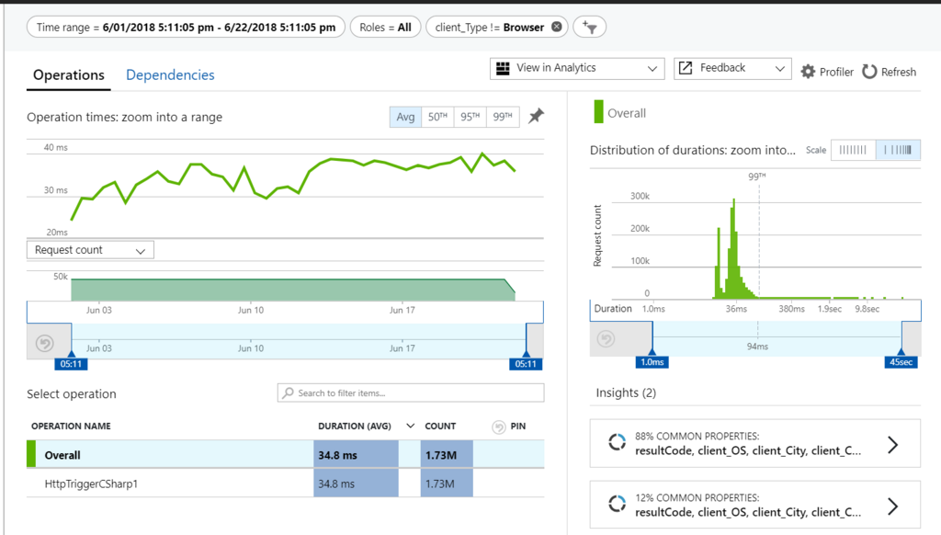Grab the 45sec duration range handle
The height and width of the screenshot is (535, 941).
tap(901, 361)
